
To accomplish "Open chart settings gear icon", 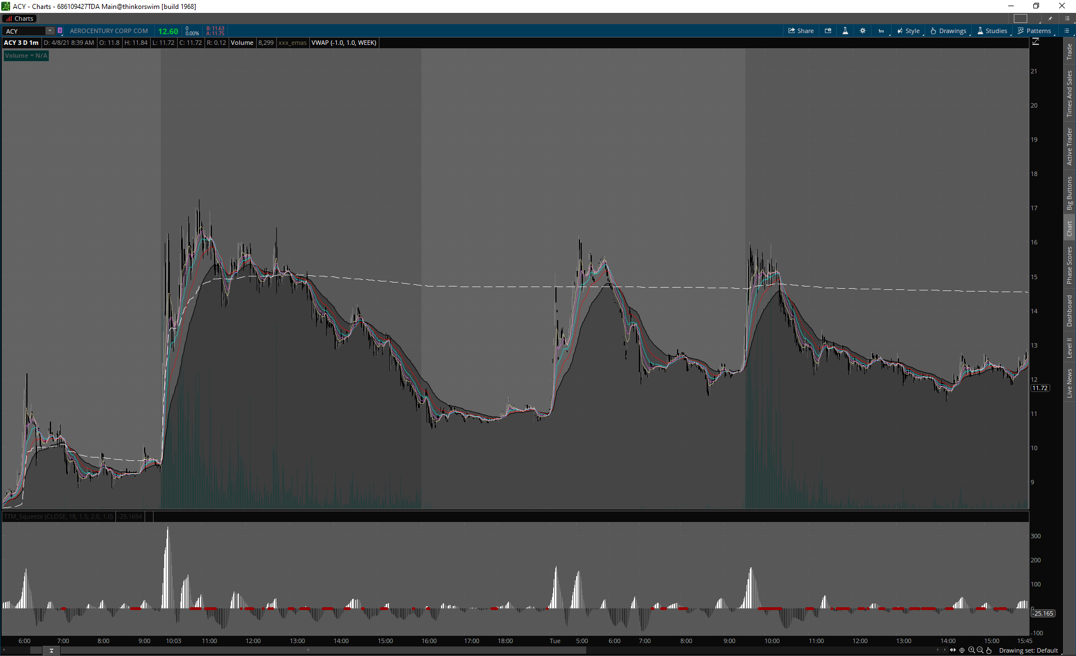I will (x=862, y=31).
